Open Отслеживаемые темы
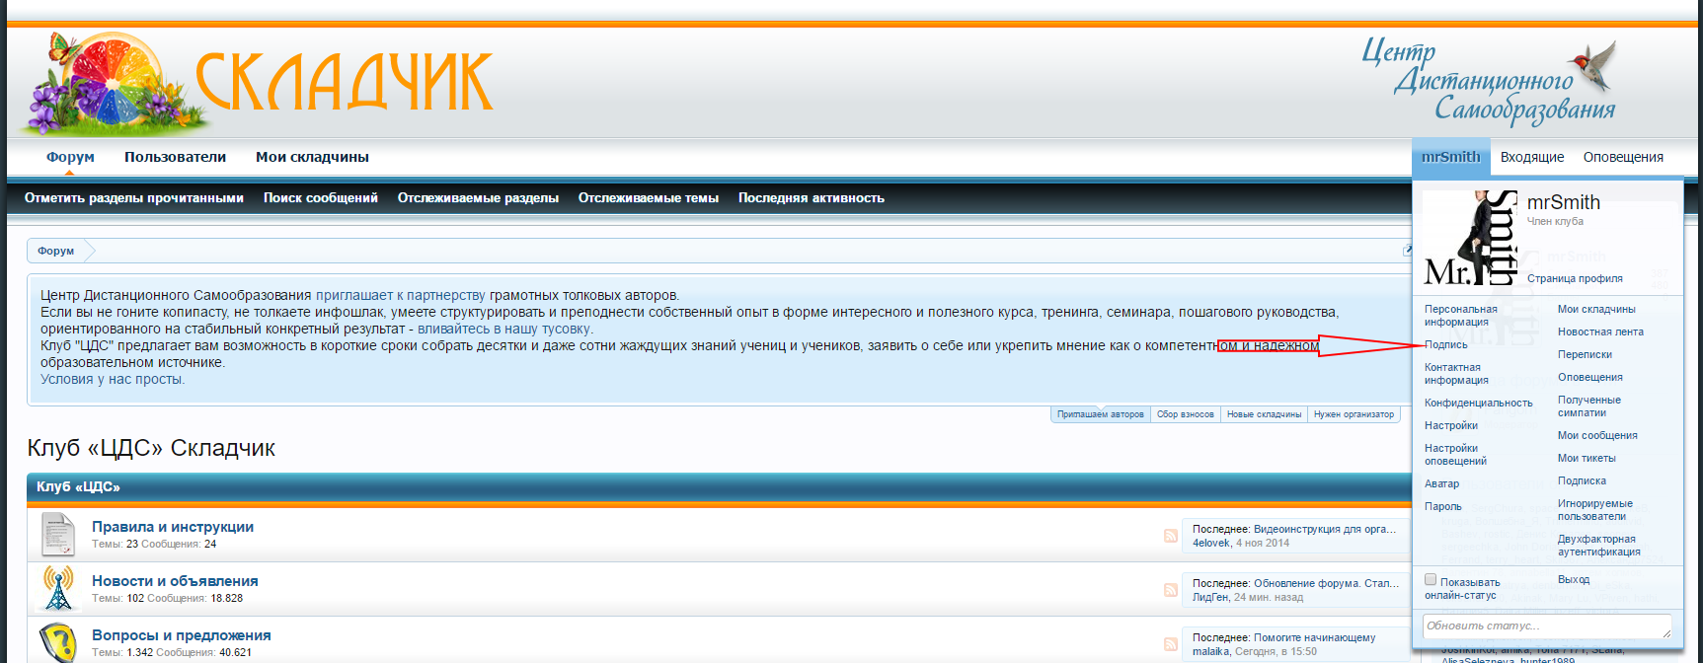Screen dimensions: 1703x663 pyautogui.click(x=649, y=198)
